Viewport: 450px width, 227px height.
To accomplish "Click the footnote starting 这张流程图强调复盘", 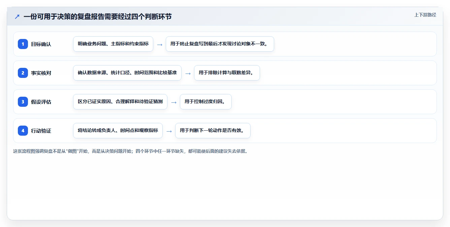I will 131,151.
